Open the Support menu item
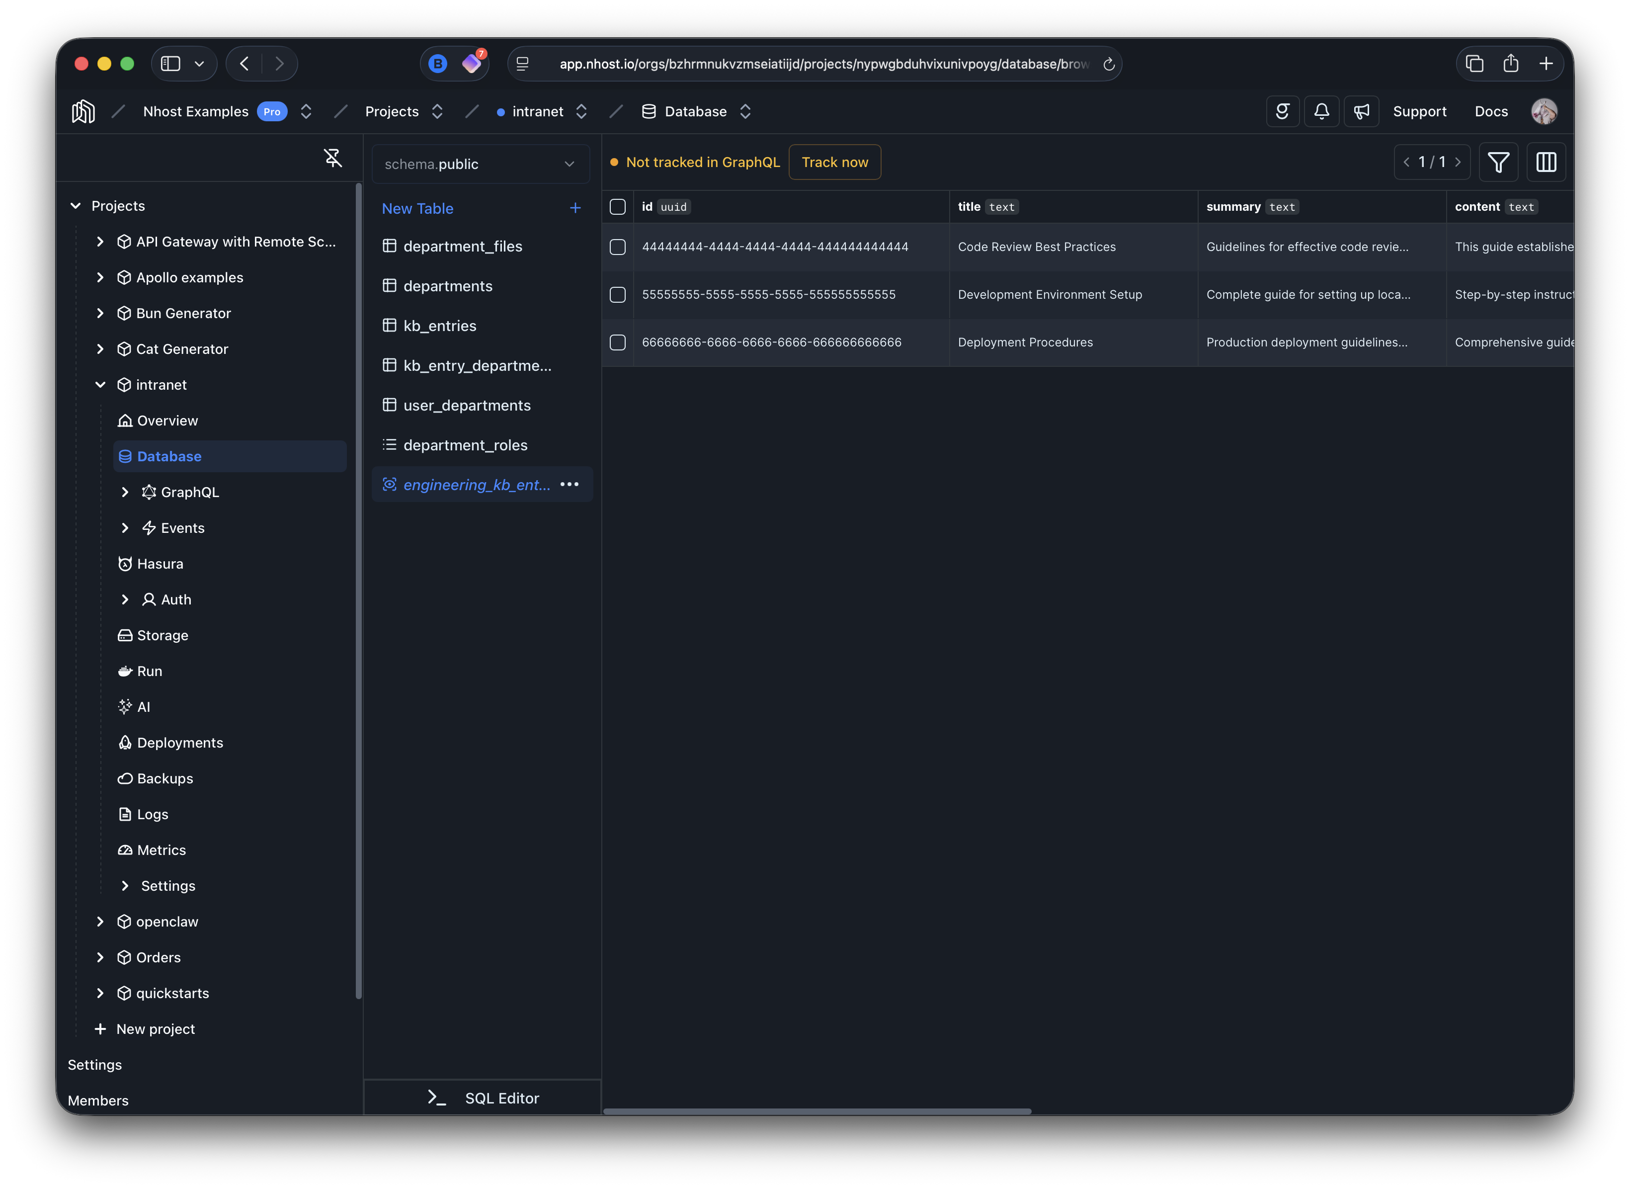Screen dimensions: 1630x1189 pos(1420,111)
